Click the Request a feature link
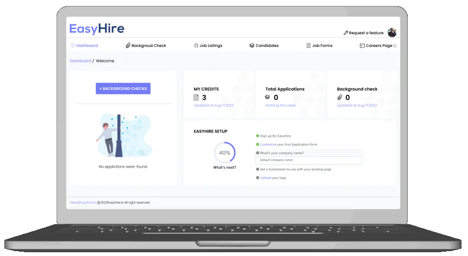This screenshot has width=468, height=256. tap(366, 33)
